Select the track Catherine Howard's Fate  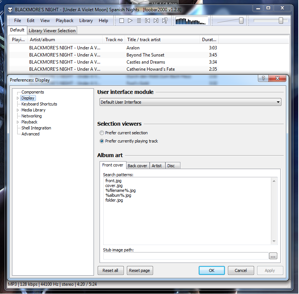pyautogui.click(x=114, y=69)
